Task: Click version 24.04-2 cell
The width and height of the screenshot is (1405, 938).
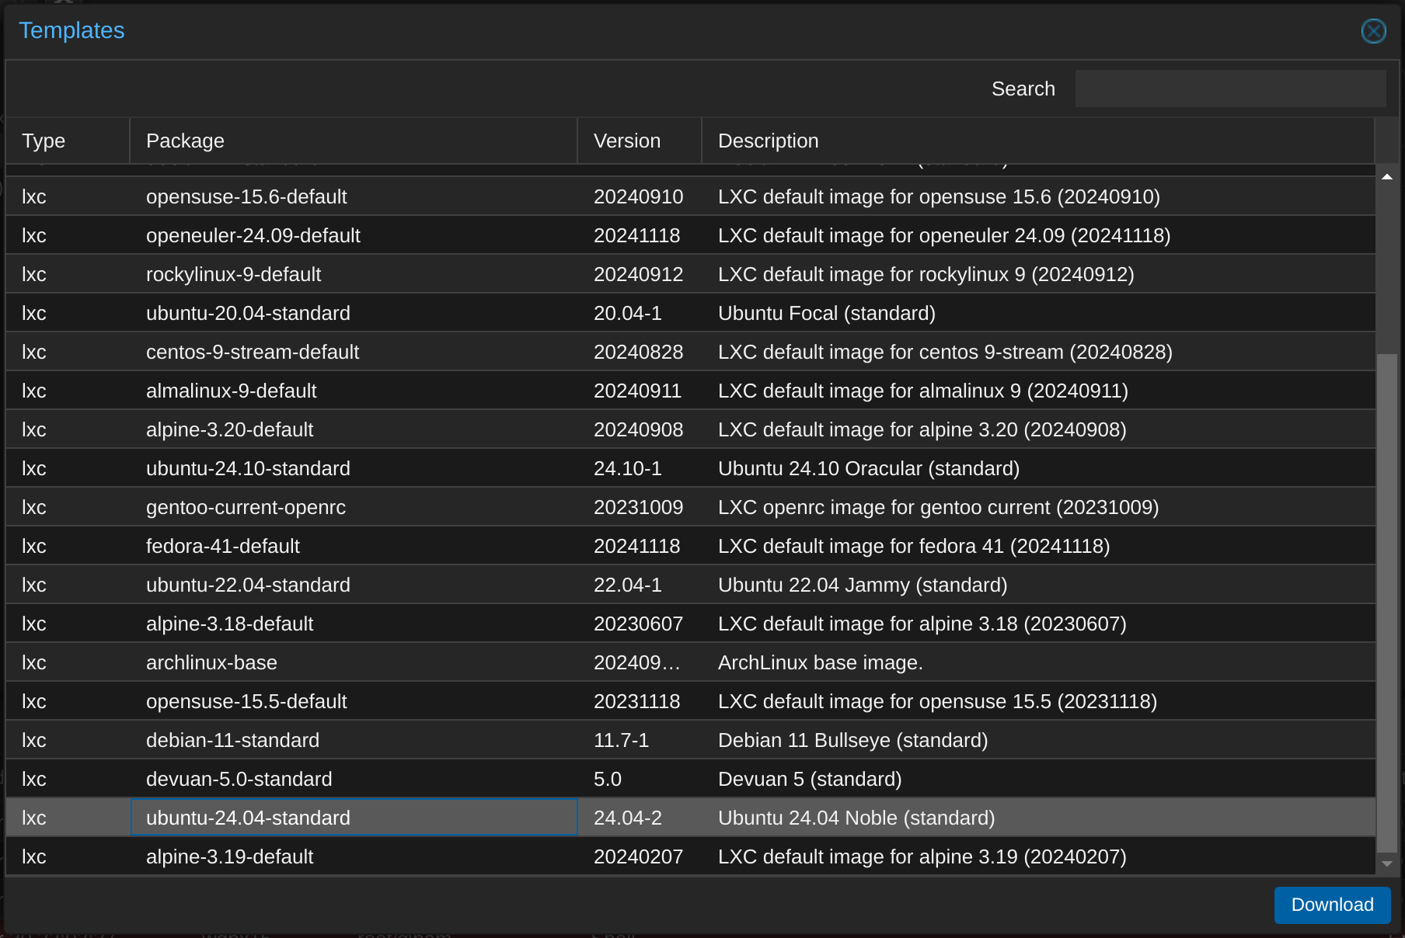Action: point(640,818)
